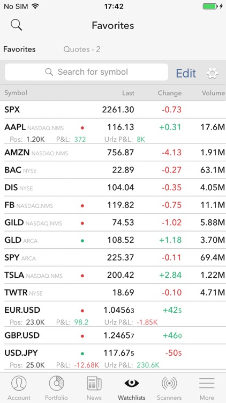Open the AMZN quote row
The height and width of the screenshot is (403, 226).
coord(113,153)
